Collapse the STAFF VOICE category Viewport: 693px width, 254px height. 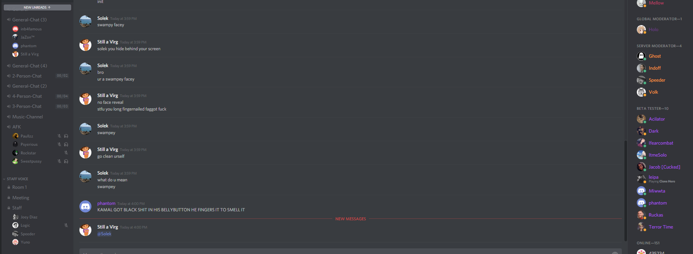(17, 179)
